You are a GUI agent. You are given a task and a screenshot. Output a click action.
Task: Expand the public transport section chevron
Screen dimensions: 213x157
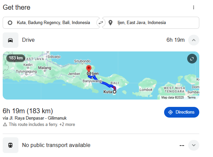point(194,145)
